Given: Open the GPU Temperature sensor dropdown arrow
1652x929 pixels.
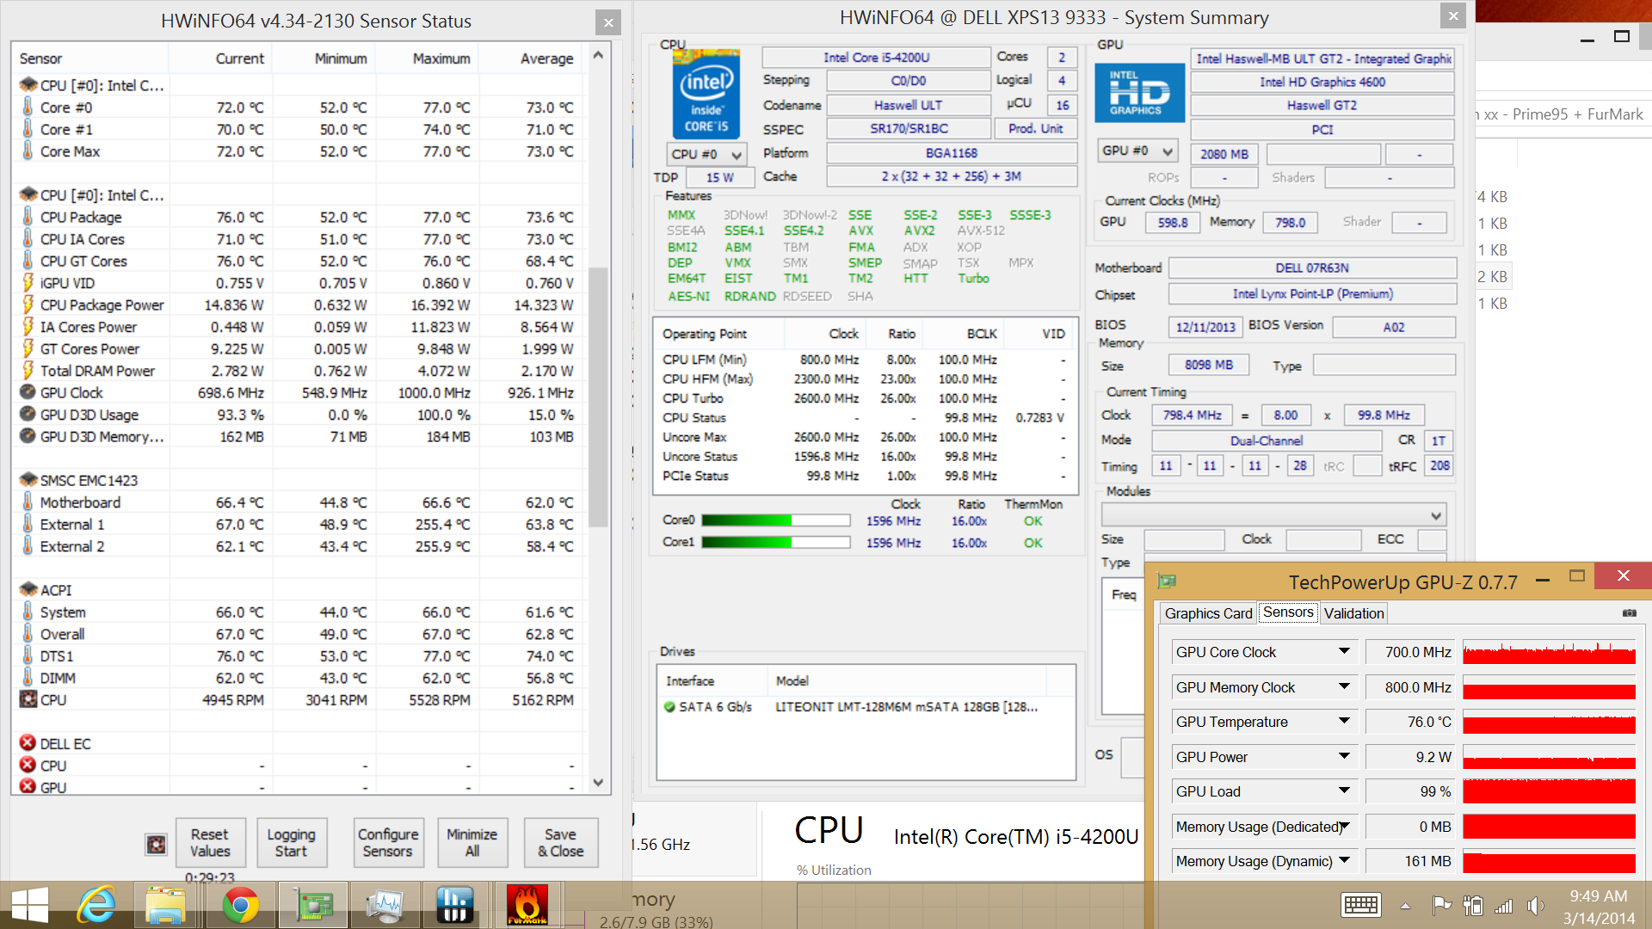Looking at the screenshot, I should [1344, 721].
